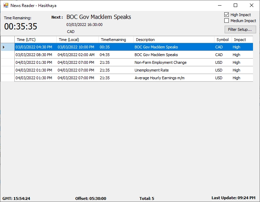This screenshot has width=260, height=202.
Task: Click the Next event title BOC Gov Macklem Speaks
Action: (x=99, y=17)
